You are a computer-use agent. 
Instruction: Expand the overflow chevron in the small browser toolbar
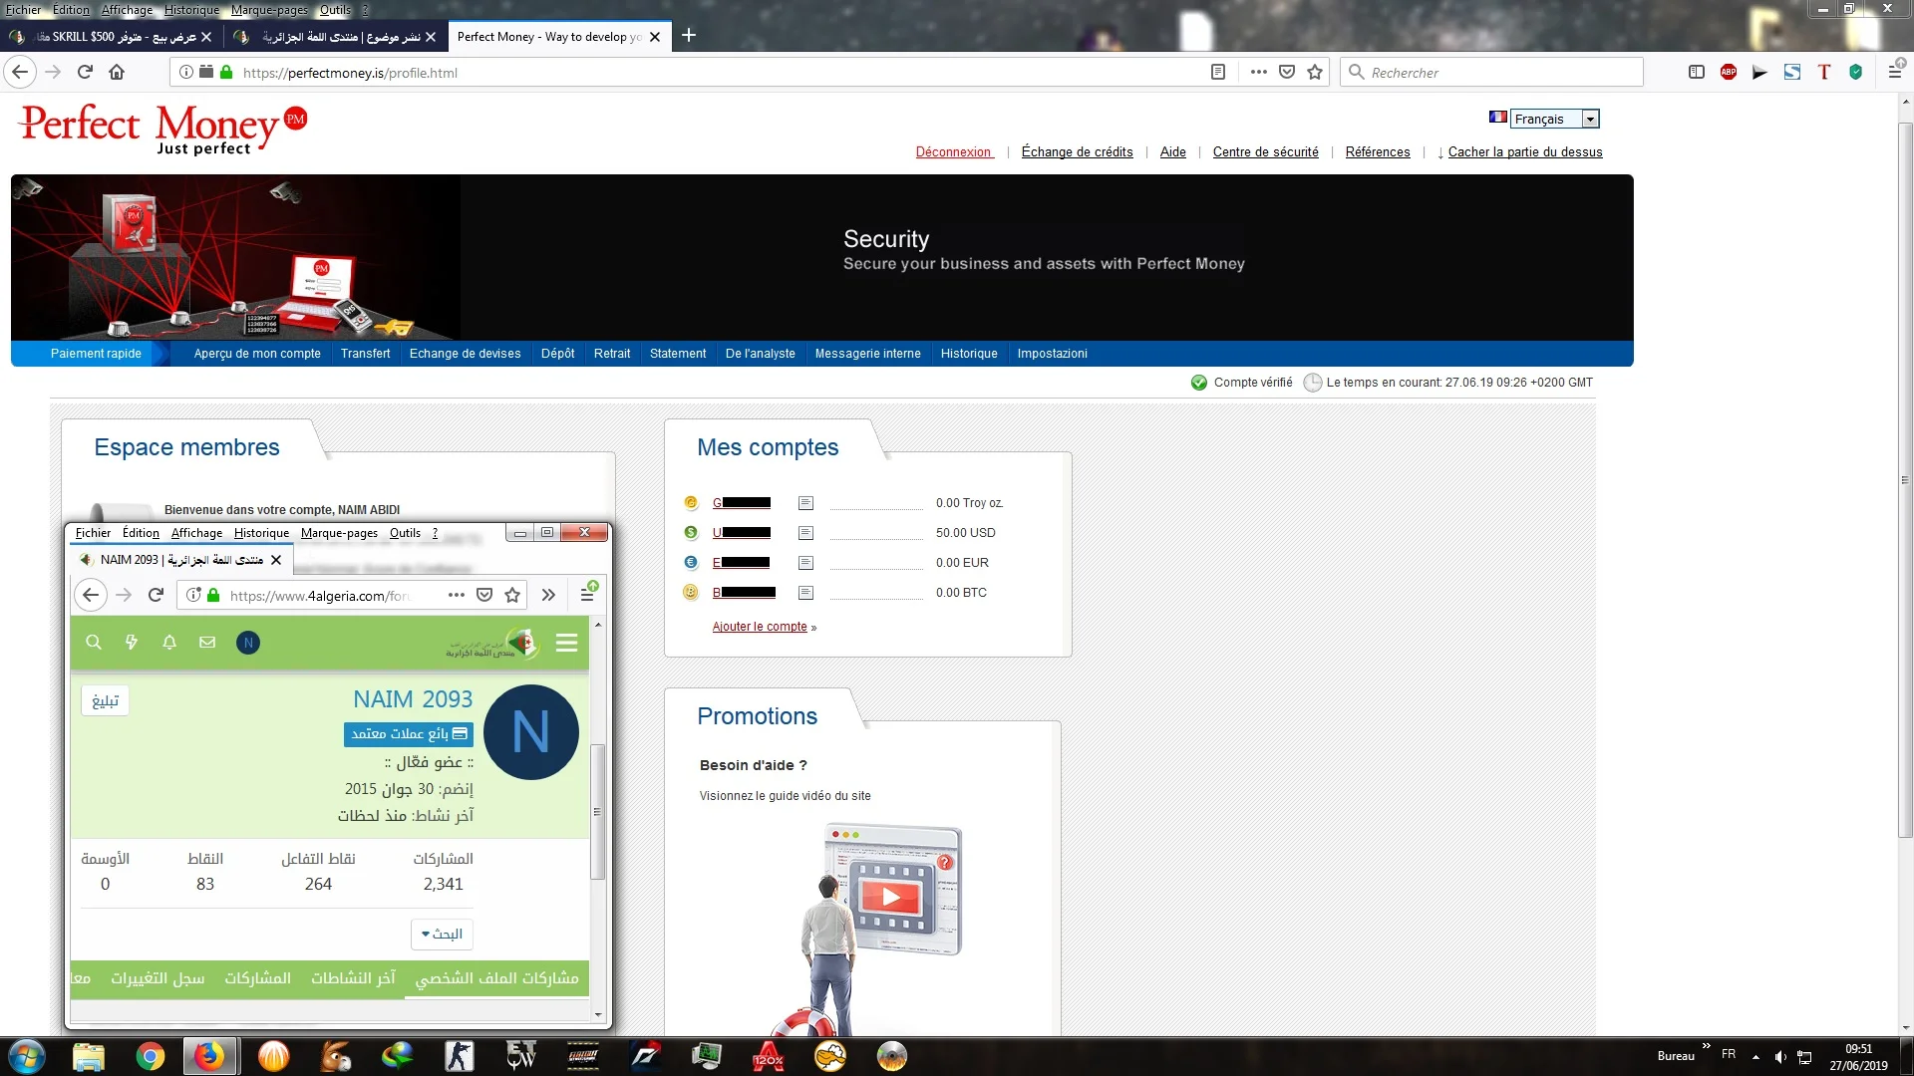click(x=548, y=595)
